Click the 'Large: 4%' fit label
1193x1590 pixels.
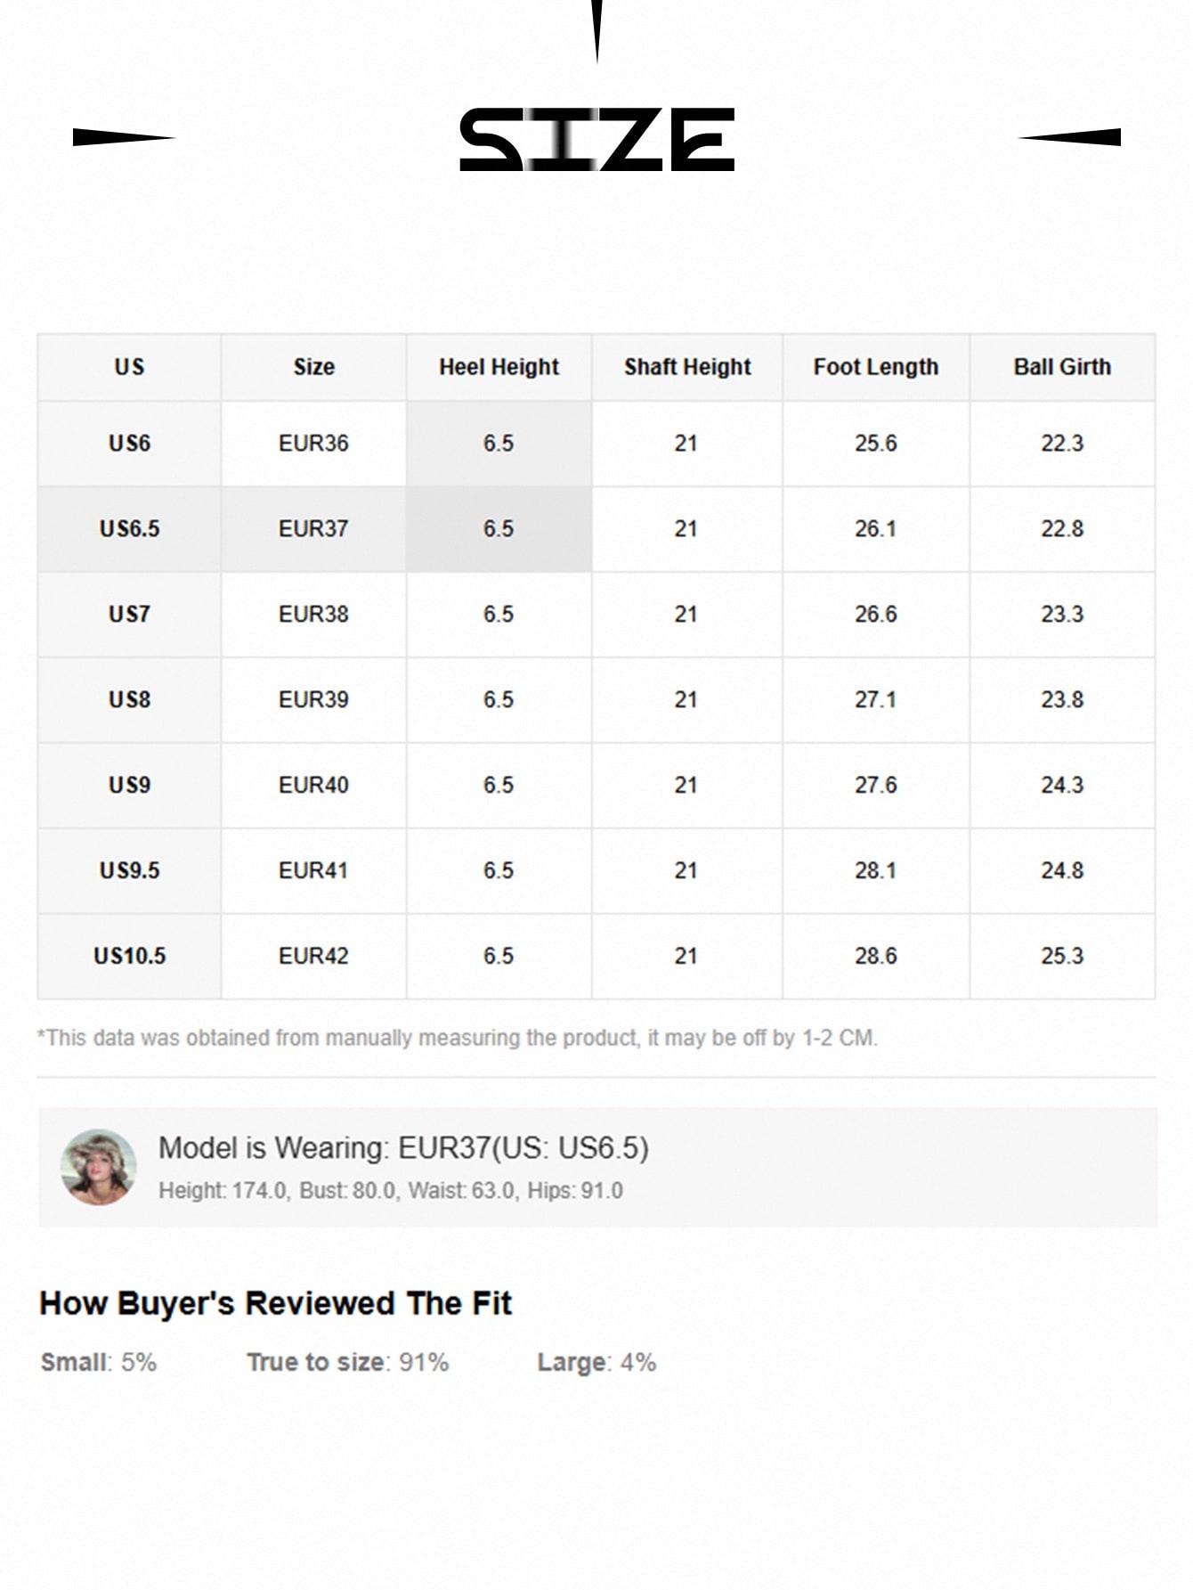pyautogui.click(x=596, y=1363)
